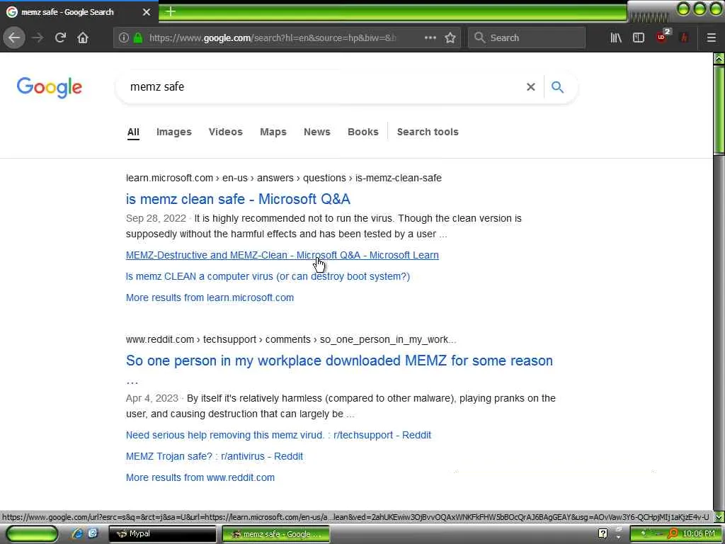Toggle the sidebar view icon
This screenshot has width=725, height=544.
point(639,38)
